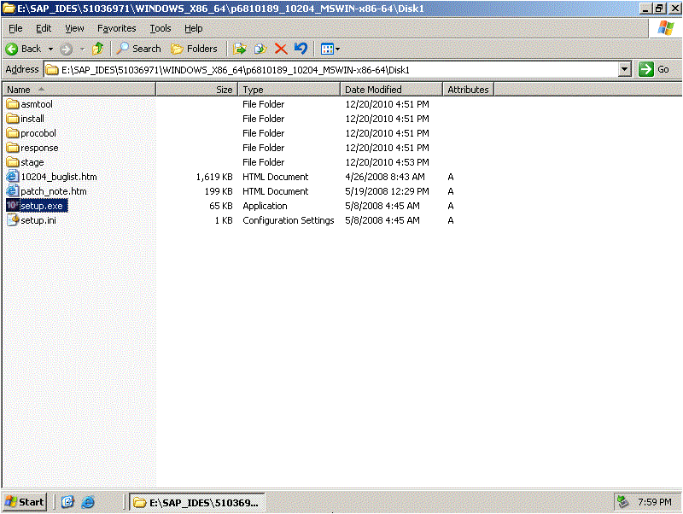Launch Internet Explorer from quick launch
Screen dimensions: 683x514
[88, 502]
